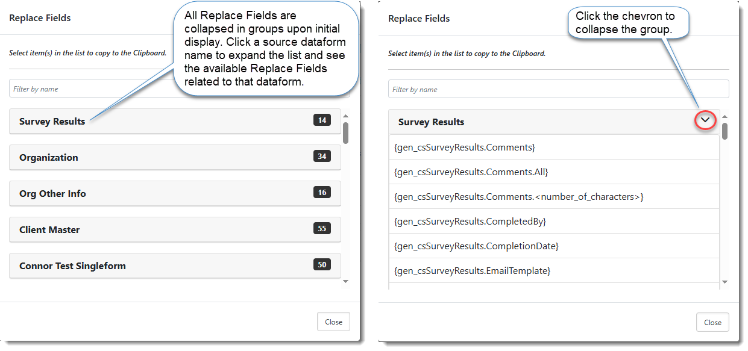Image resolution: width=748 pixels, height=351 pixels.
Task: Expand the Client Master group
Action: coord(49,230)
